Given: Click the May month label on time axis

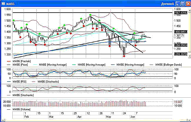Looking at the screenshot, I should click(x=108, y=117).
